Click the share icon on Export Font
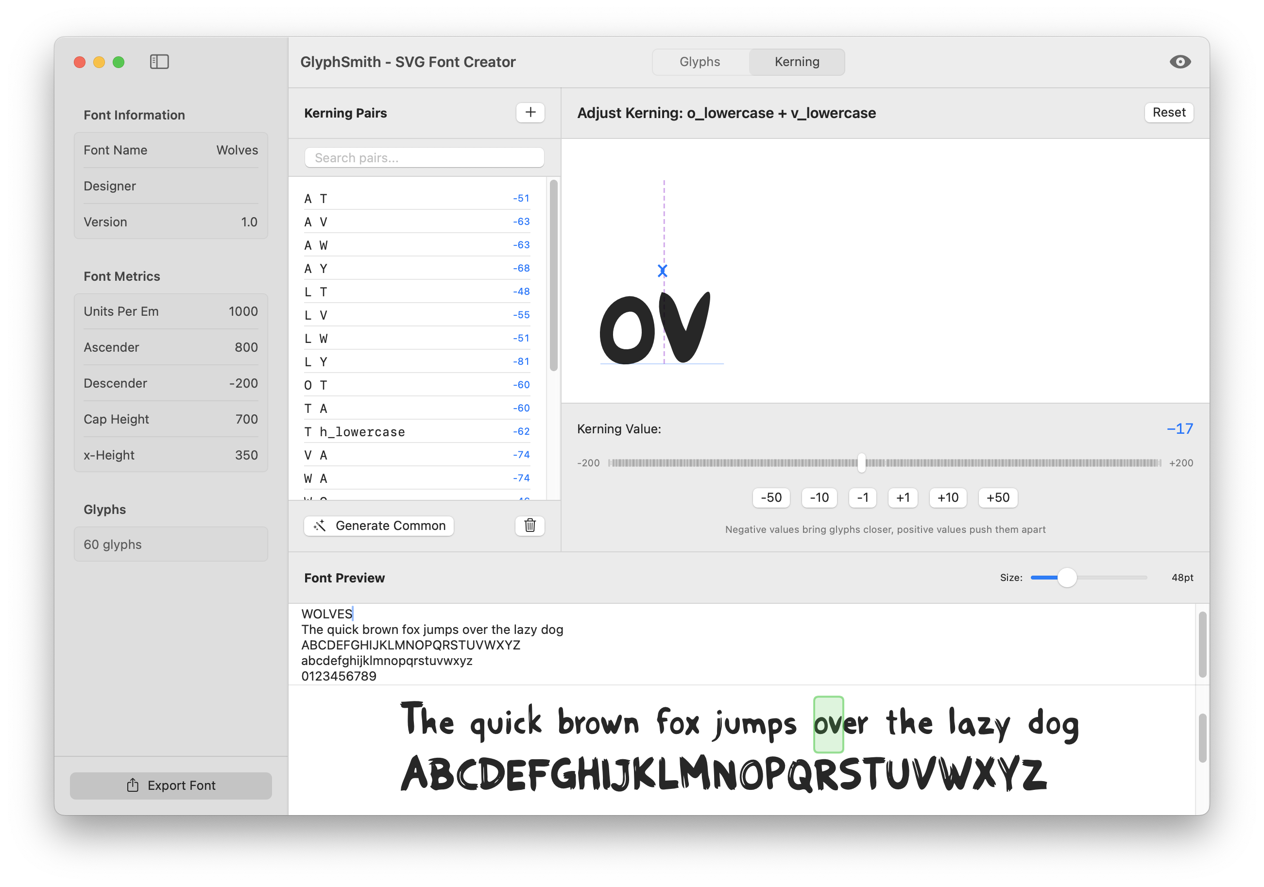Image resolution: width=1264 pixels, height=887 pixels. [133, 785]
